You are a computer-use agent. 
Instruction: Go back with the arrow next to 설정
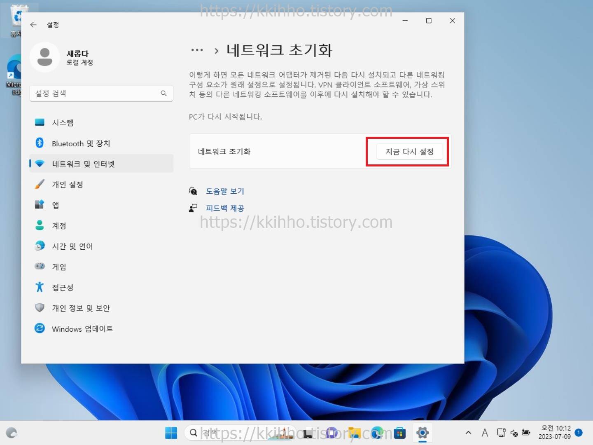(x=33, y=25)
